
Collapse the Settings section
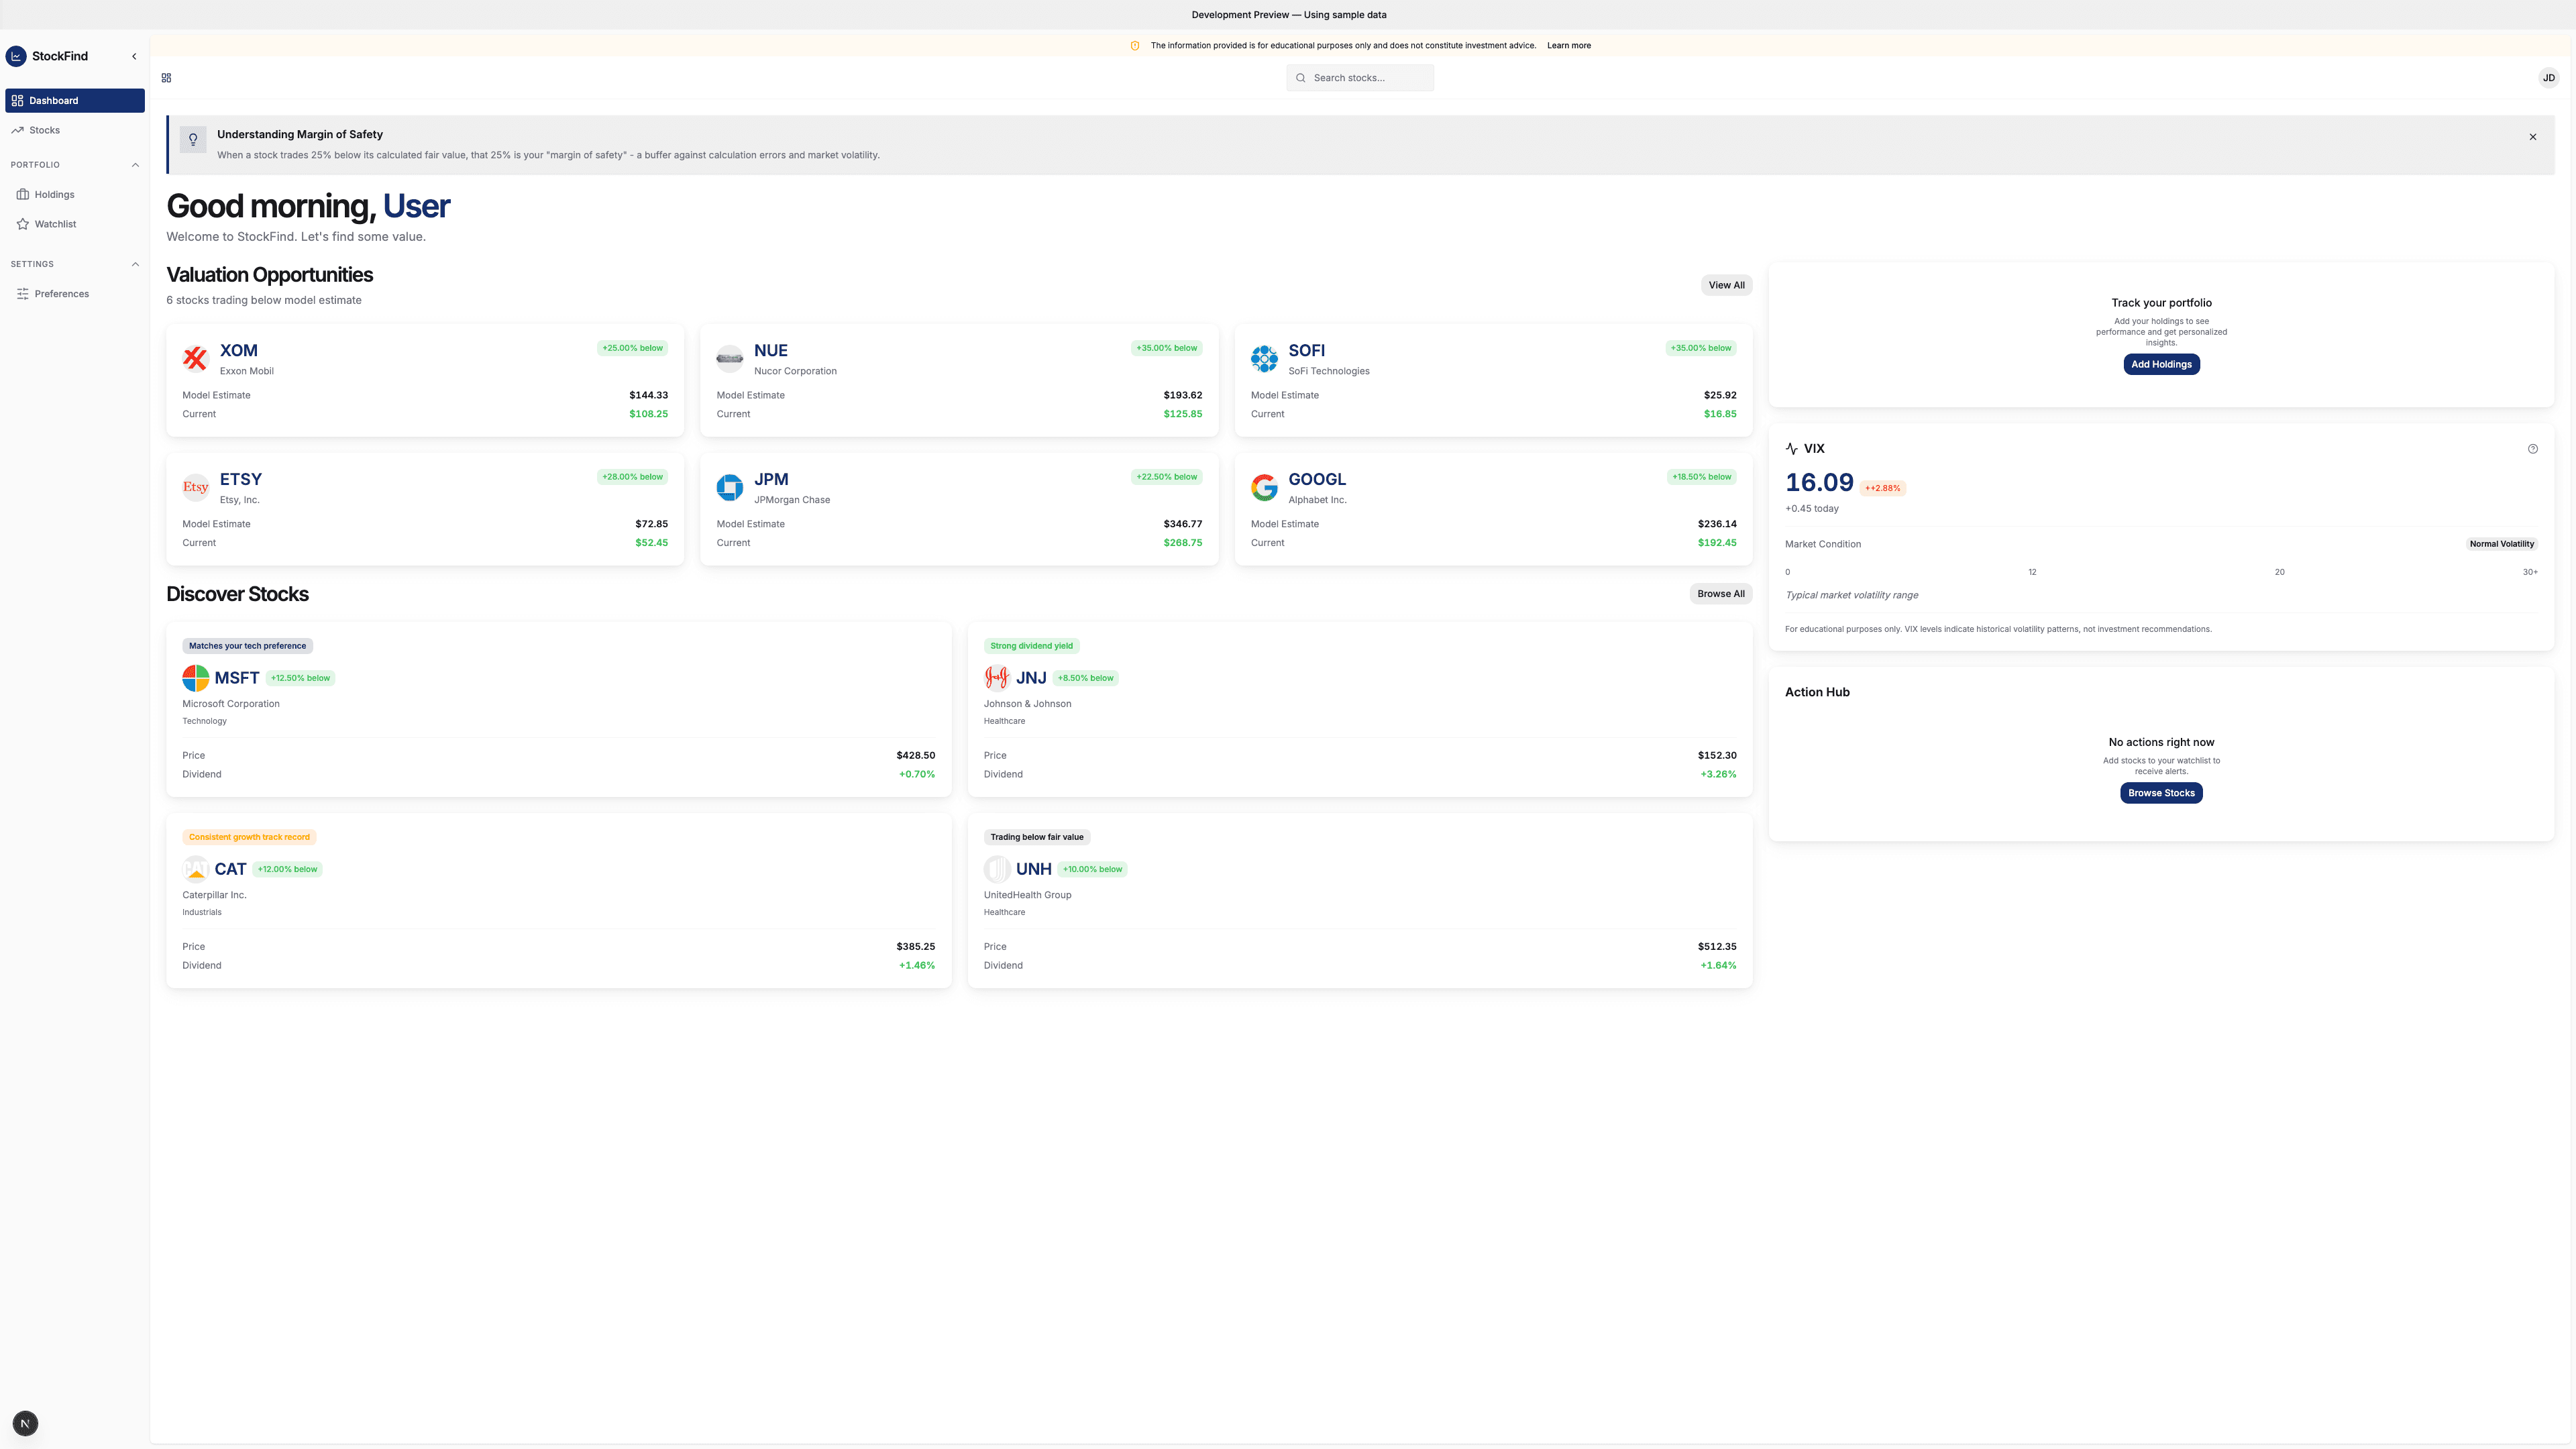[x=135, y=264]
